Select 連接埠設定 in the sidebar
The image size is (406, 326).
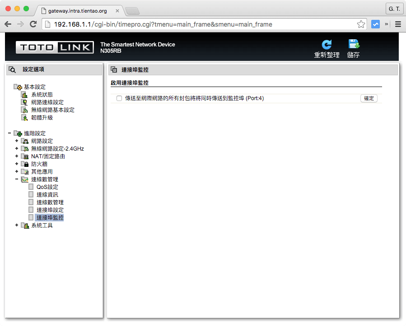(50, 210)
